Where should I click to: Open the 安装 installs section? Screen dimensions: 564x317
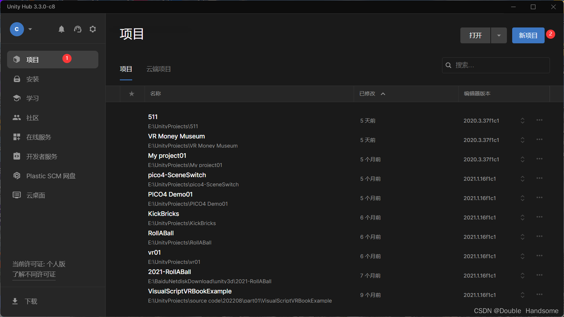tap(32, 79)
